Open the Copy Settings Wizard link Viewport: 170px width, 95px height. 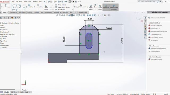click(x=155, y=37)
